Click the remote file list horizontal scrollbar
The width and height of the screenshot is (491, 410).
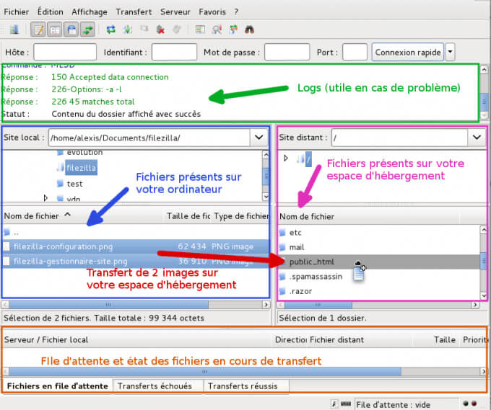318,305
